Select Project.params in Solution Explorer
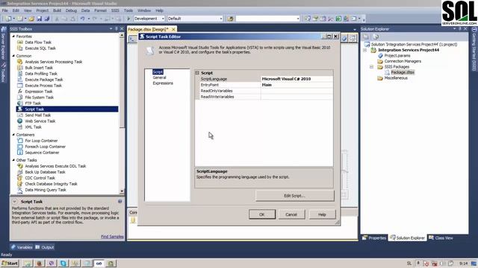The height and width of the screenshot is (268, 478). click(397, 56)
